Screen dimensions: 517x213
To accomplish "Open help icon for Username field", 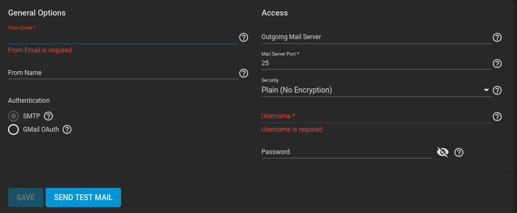I will [497, 117].
